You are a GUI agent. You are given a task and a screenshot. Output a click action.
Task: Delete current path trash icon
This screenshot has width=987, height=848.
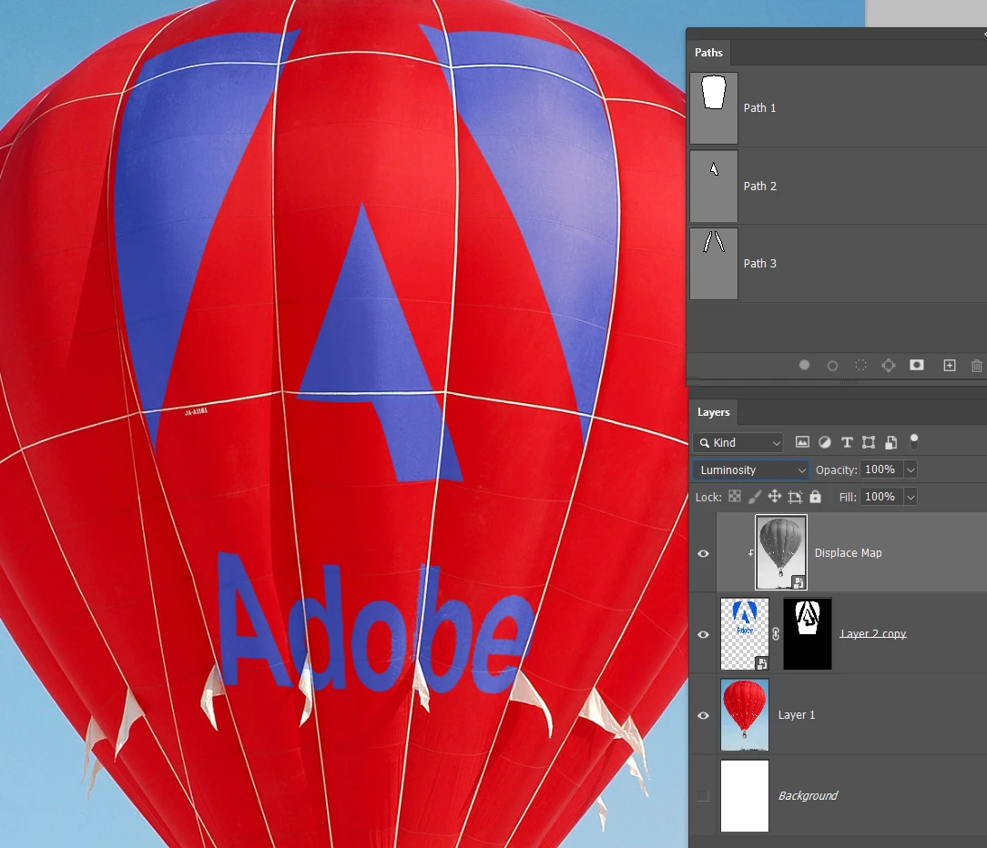pos(977,366)
